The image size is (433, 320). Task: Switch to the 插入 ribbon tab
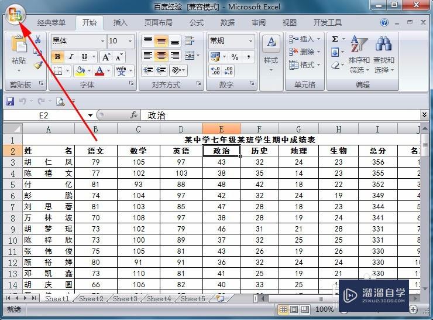click(120, 23)
